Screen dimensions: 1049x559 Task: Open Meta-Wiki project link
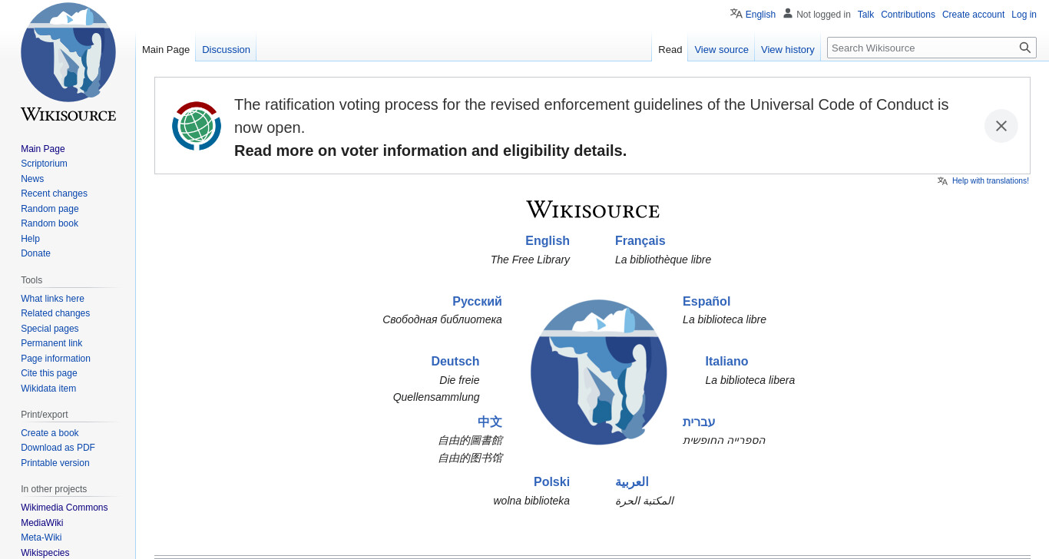(41, 537)
